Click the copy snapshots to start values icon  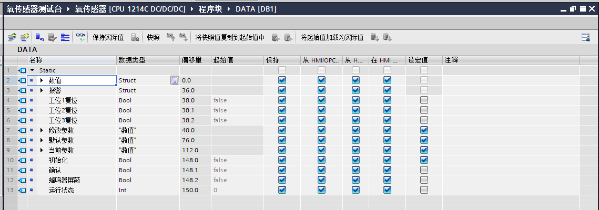[276, 37]
